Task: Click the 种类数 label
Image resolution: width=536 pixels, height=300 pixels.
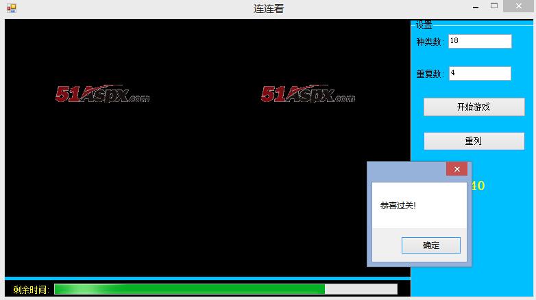Action: click(x=430, y=42)
